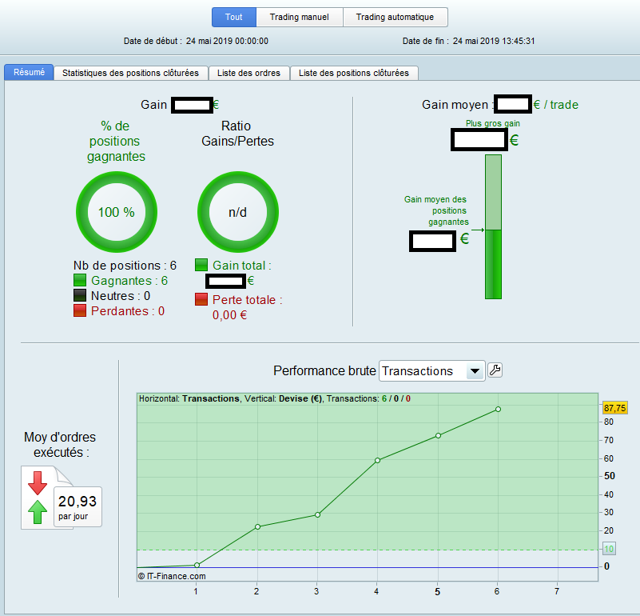Select the Tout filter button
This screenshot has width=640, height=616.
tap(234, 17)
